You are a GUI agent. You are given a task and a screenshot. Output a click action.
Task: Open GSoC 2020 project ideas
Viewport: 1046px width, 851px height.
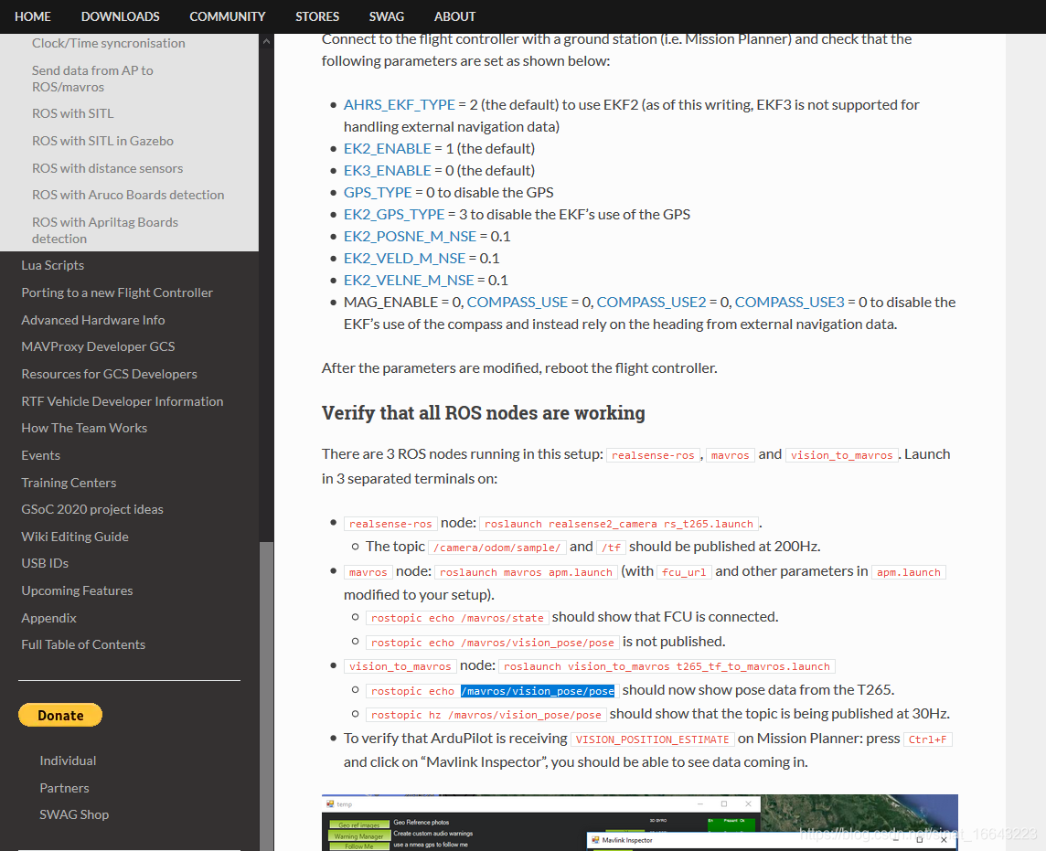tap(92, 509)
